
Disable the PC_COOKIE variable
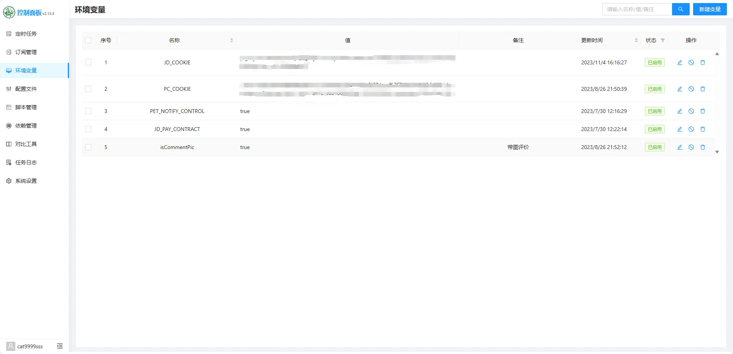point(691,89)
